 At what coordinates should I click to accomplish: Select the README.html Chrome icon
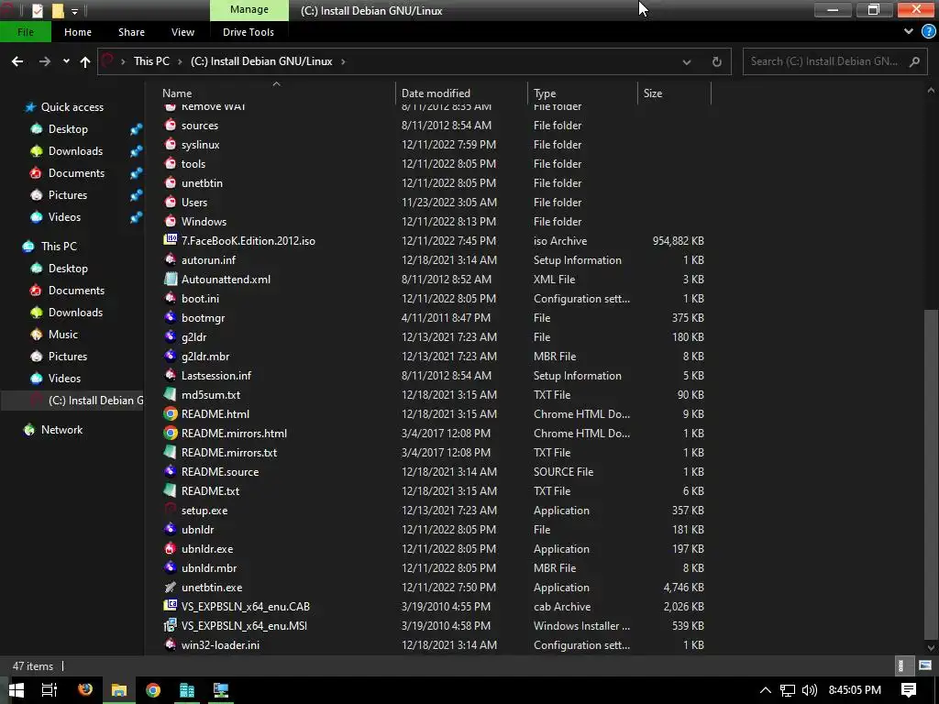click(x=171, y=413)
